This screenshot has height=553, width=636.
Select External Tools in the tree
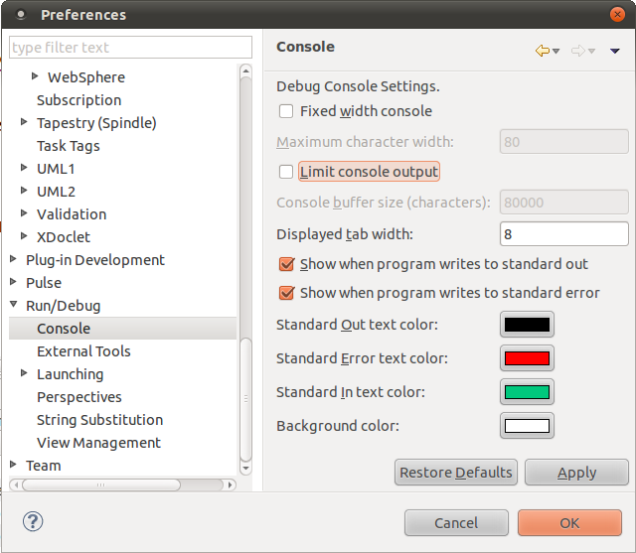[x=83, y=351]
